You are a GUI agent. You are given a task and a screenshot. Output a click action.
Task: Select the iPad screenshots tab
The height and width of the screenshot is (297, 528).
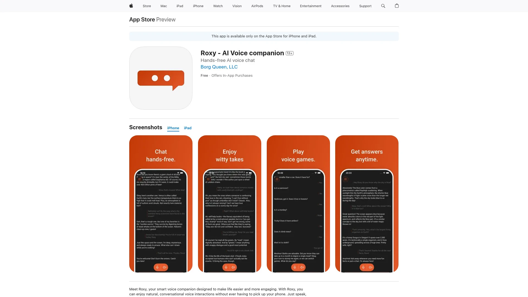(188, 128)
